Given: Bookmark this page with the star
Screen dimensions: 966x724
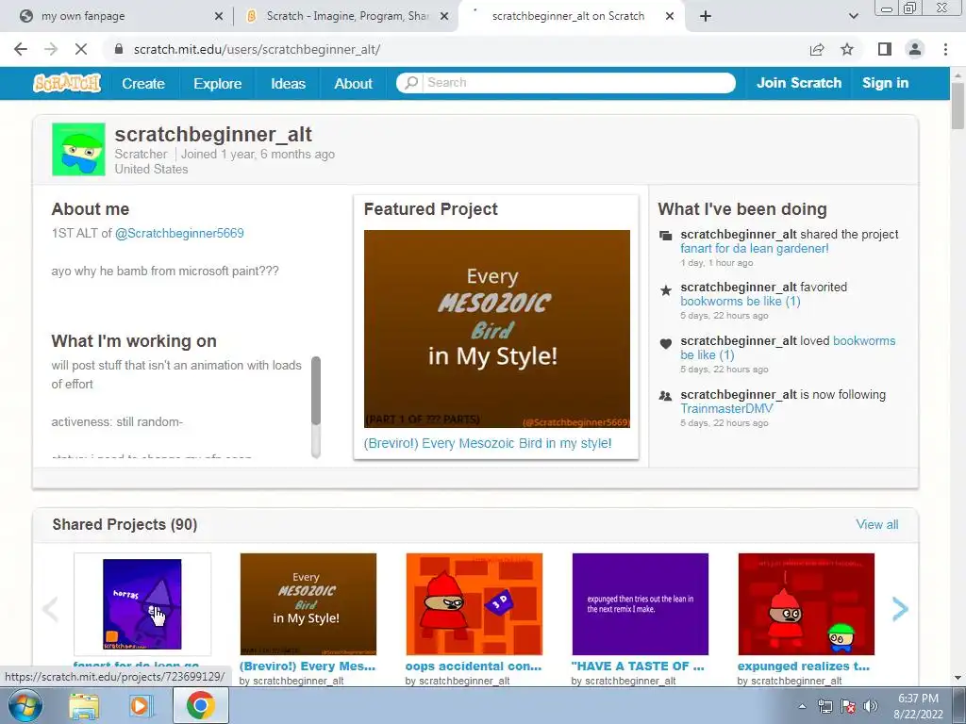Looking at the screenshot, I should coord(847,49).
